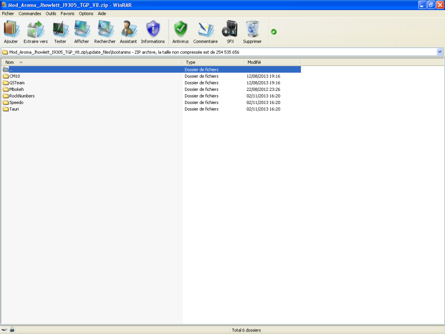Viewport: 445px width, 334px height.
Task: Click the Modifié date of Speedo row
Action: point(263,102)
